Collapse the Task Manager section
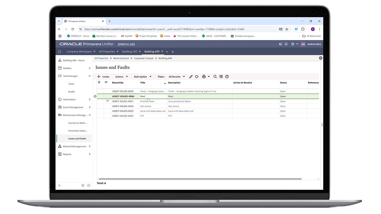 coord(90,76)
